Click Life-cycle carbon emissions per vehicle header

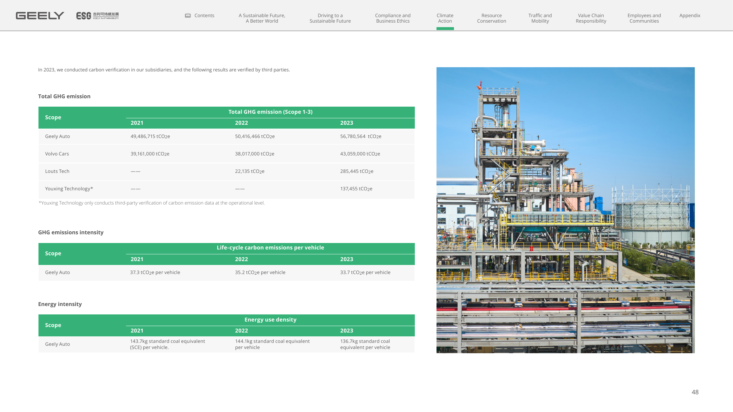pos(270,248)
